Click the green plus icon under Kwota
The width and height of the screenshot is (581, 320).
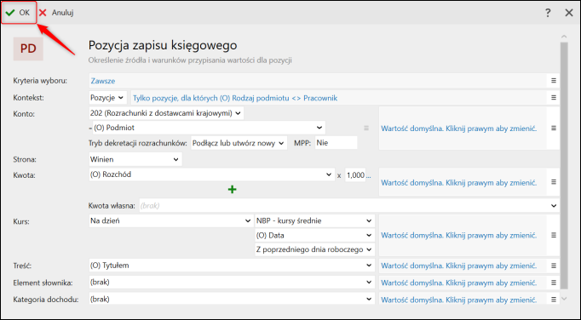(232, 190)
